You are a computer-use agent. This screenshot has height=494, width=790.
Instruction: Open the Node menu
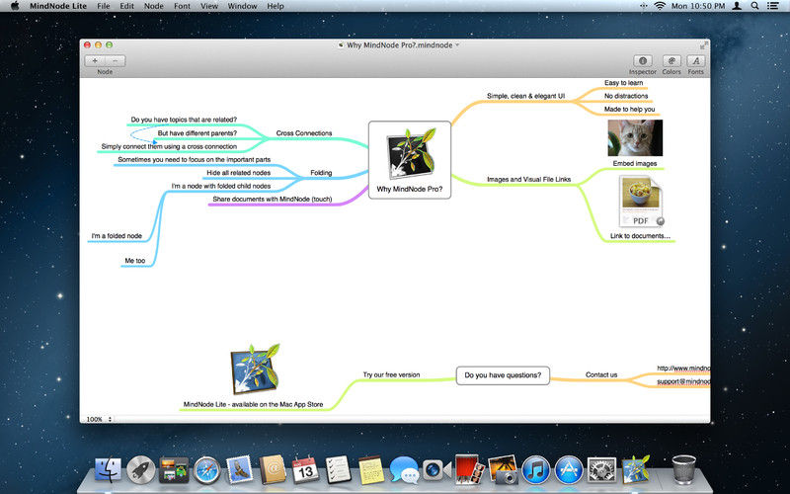(154, 6)
